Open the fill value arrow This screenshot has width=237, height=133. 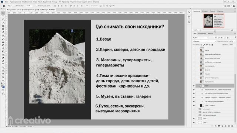pyautogui.click(x=235, y=45)
